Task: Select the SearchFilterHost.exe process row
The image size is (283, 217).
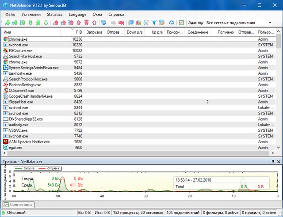Action: click(x=139, y=56)
